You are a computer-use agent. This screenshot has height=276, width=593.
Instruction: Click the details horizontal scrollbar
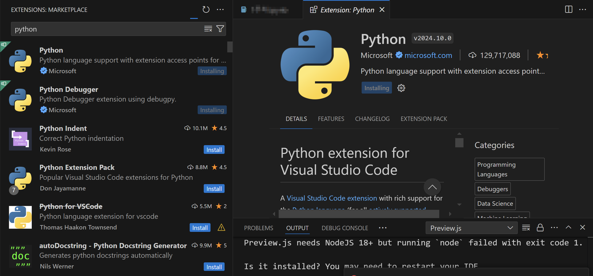click(359, 214)
